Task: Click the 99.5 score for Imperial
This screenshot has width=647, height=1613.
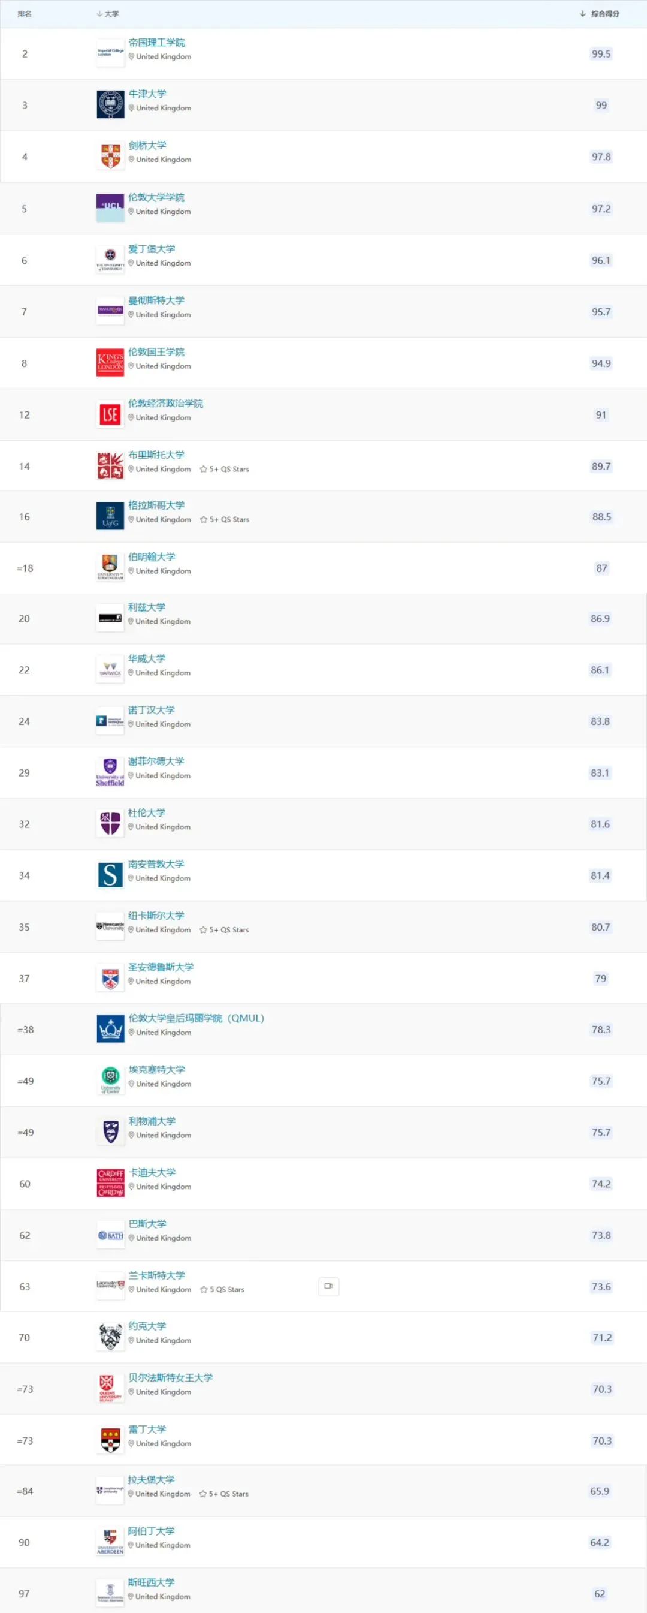Action: (x=601, y=54)
